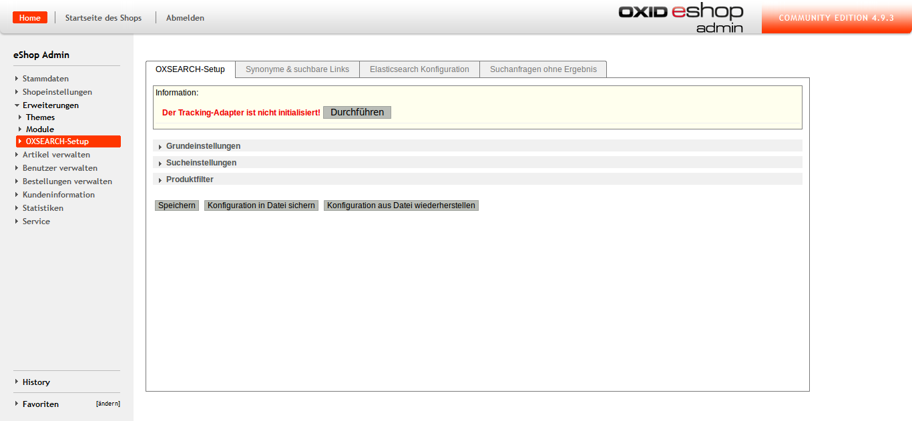Click Konfiguration in Datei sichern
Viewport: 912px width, 421px height.
[261, 205]
